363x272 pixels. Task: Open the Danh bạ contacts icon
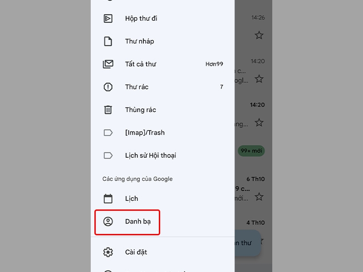click(x=108, y=222)
